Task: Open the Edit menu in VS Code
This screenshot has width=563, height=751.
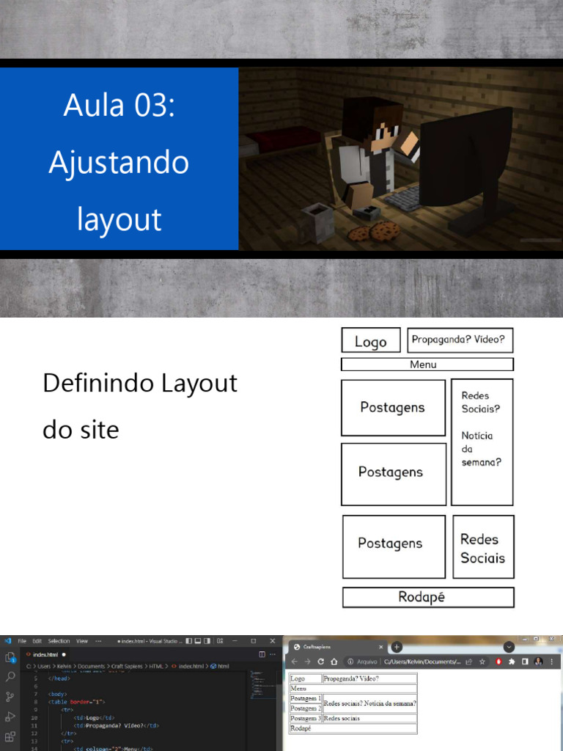Action: tap(37, 641)
